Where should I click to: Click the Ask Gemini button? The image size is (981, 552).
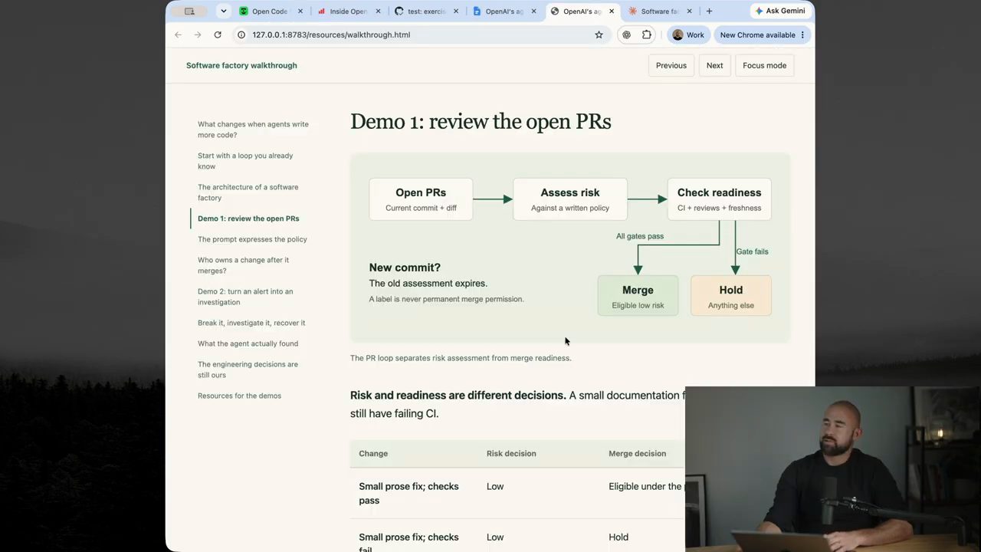779,11
